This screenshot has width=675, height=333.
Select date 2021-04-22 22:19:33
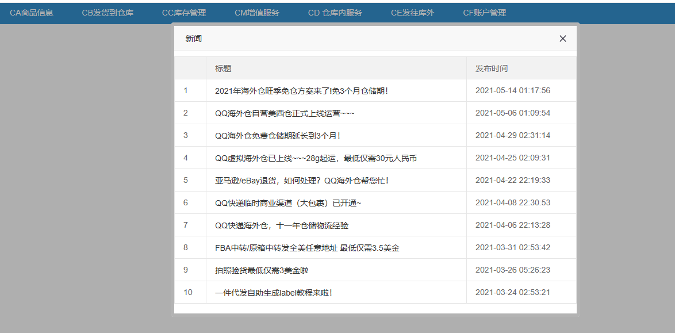click(513, 180)
